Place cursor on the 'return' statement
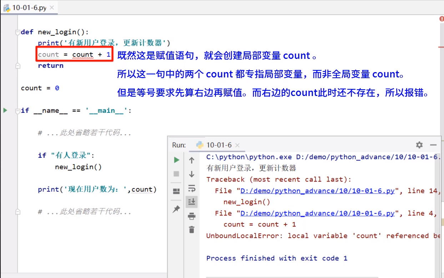Image resolution: width=444 pixels, height=278 pixels. tap(51, 66)
